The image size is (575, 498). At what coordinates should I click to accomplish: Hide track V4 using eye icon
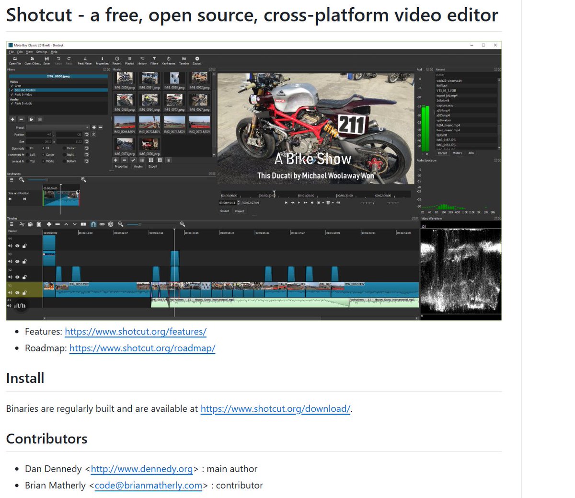tap(17, 246)
